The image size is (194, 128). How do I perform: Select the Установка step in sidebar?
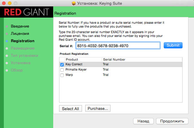point(21,63)
